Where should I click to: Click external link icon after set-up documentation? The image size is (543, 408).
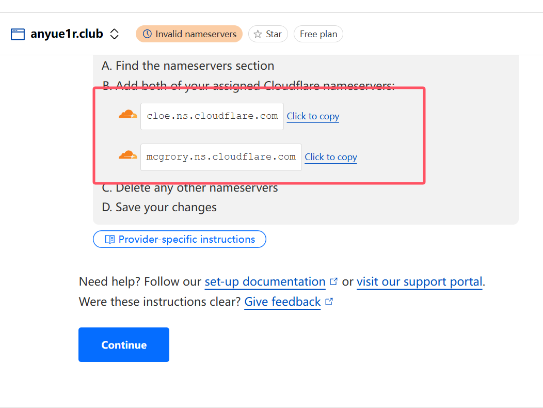click(x=333, y=281)
